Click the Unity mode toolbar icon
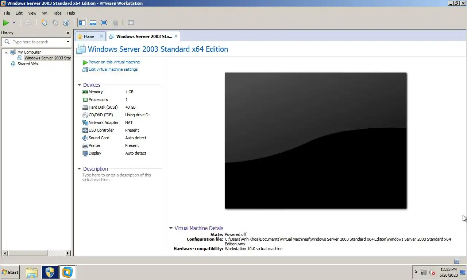Screen dimensions: 467x280 pos(115,23)
